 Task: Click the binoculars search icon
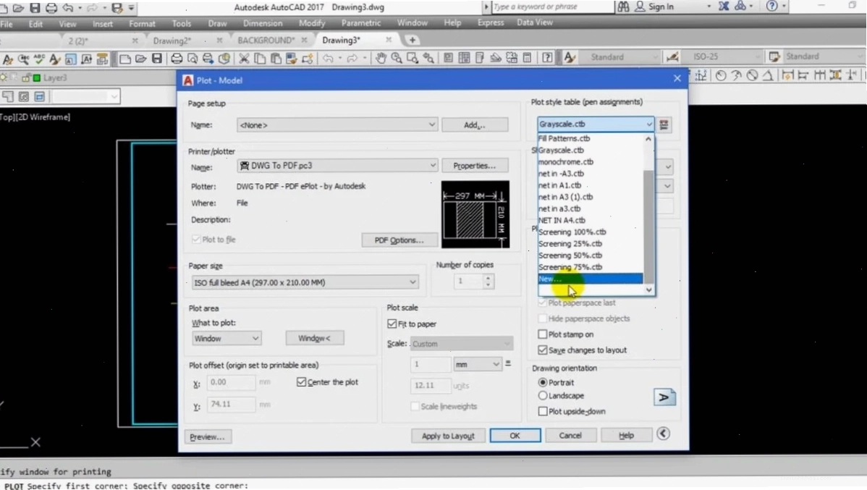[x=623, y=7]
